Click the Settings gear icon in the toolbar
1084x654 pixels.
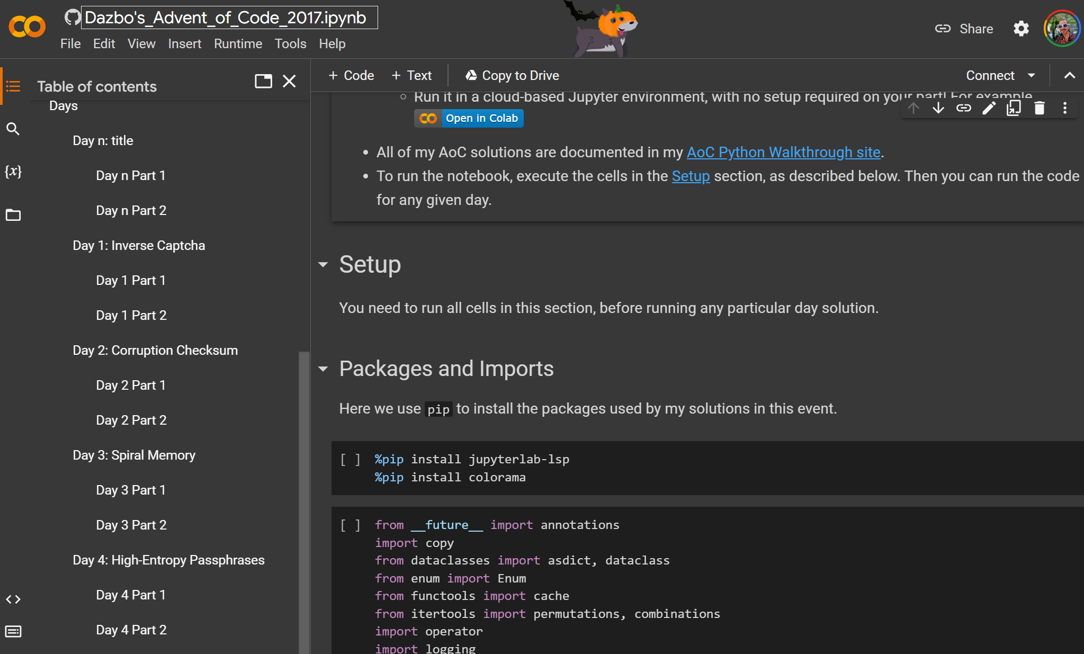[1024, 29]
